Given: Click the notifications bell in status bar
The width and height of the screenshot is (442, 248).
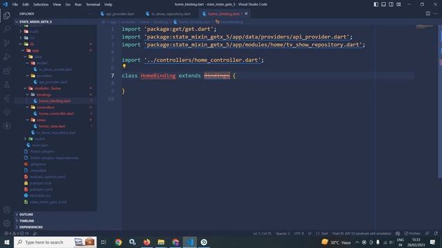Looking at the screenshot, I should [436, 234].
